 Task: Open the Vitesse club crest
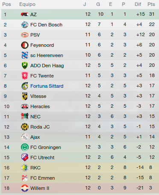[25, 96]
